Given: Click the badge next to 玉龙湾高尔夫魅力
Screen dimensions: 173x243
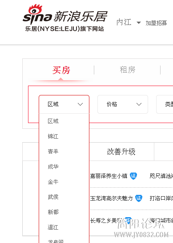Looking at the screenshot, I should point(139,198).
